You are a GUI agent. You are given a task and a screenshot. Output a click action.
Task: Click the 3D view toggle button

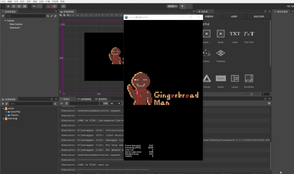click(64, 6)
